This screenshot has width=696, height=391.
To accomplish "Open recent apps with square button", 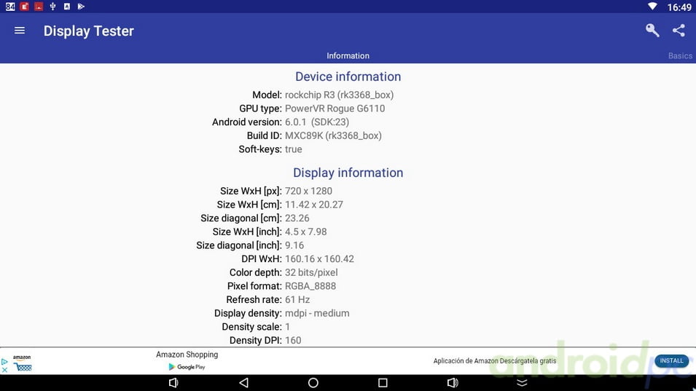I will pos(383,383).
